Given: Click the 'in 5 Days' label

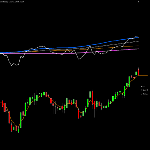Looking at the screenshot, I should (144, 94).
